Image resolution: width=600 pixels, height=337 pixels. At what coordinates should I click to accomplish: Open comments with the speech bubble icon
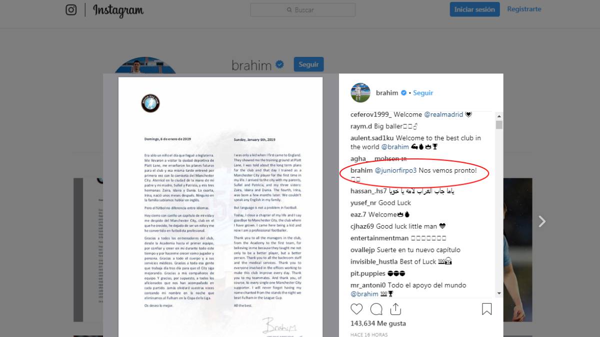376,309
